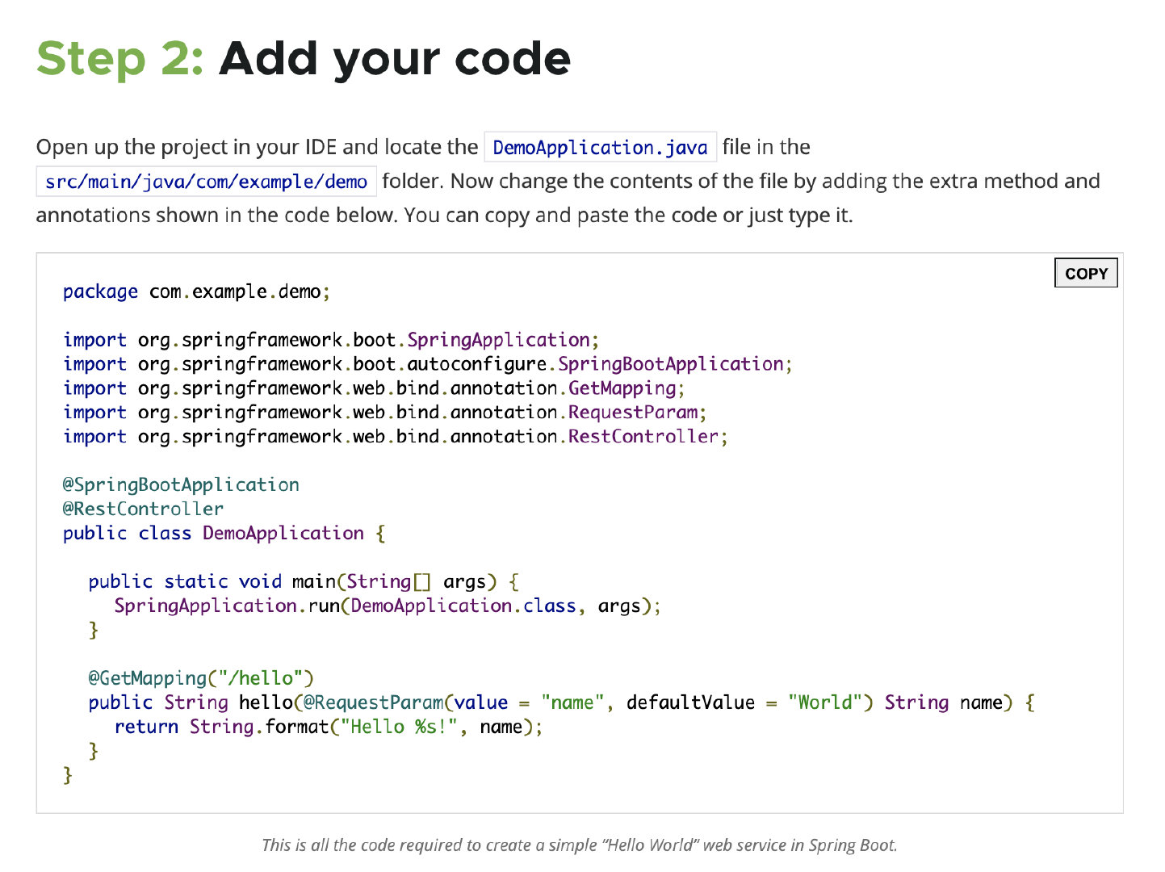
Task: Click the public static void main line
Action: pyautogui.click(x=303, y=582)
